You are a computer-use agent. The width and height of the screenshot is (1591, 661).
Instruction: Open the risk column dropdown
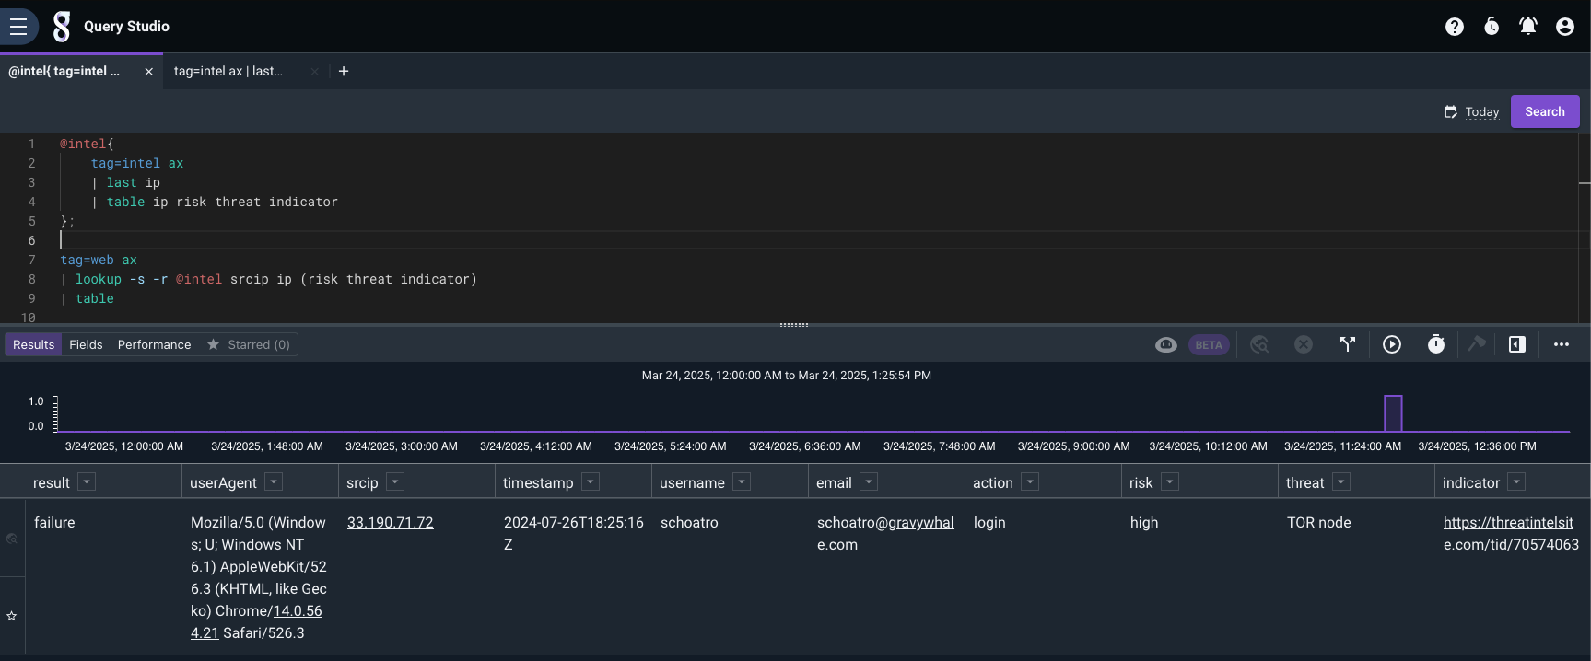1170,481
